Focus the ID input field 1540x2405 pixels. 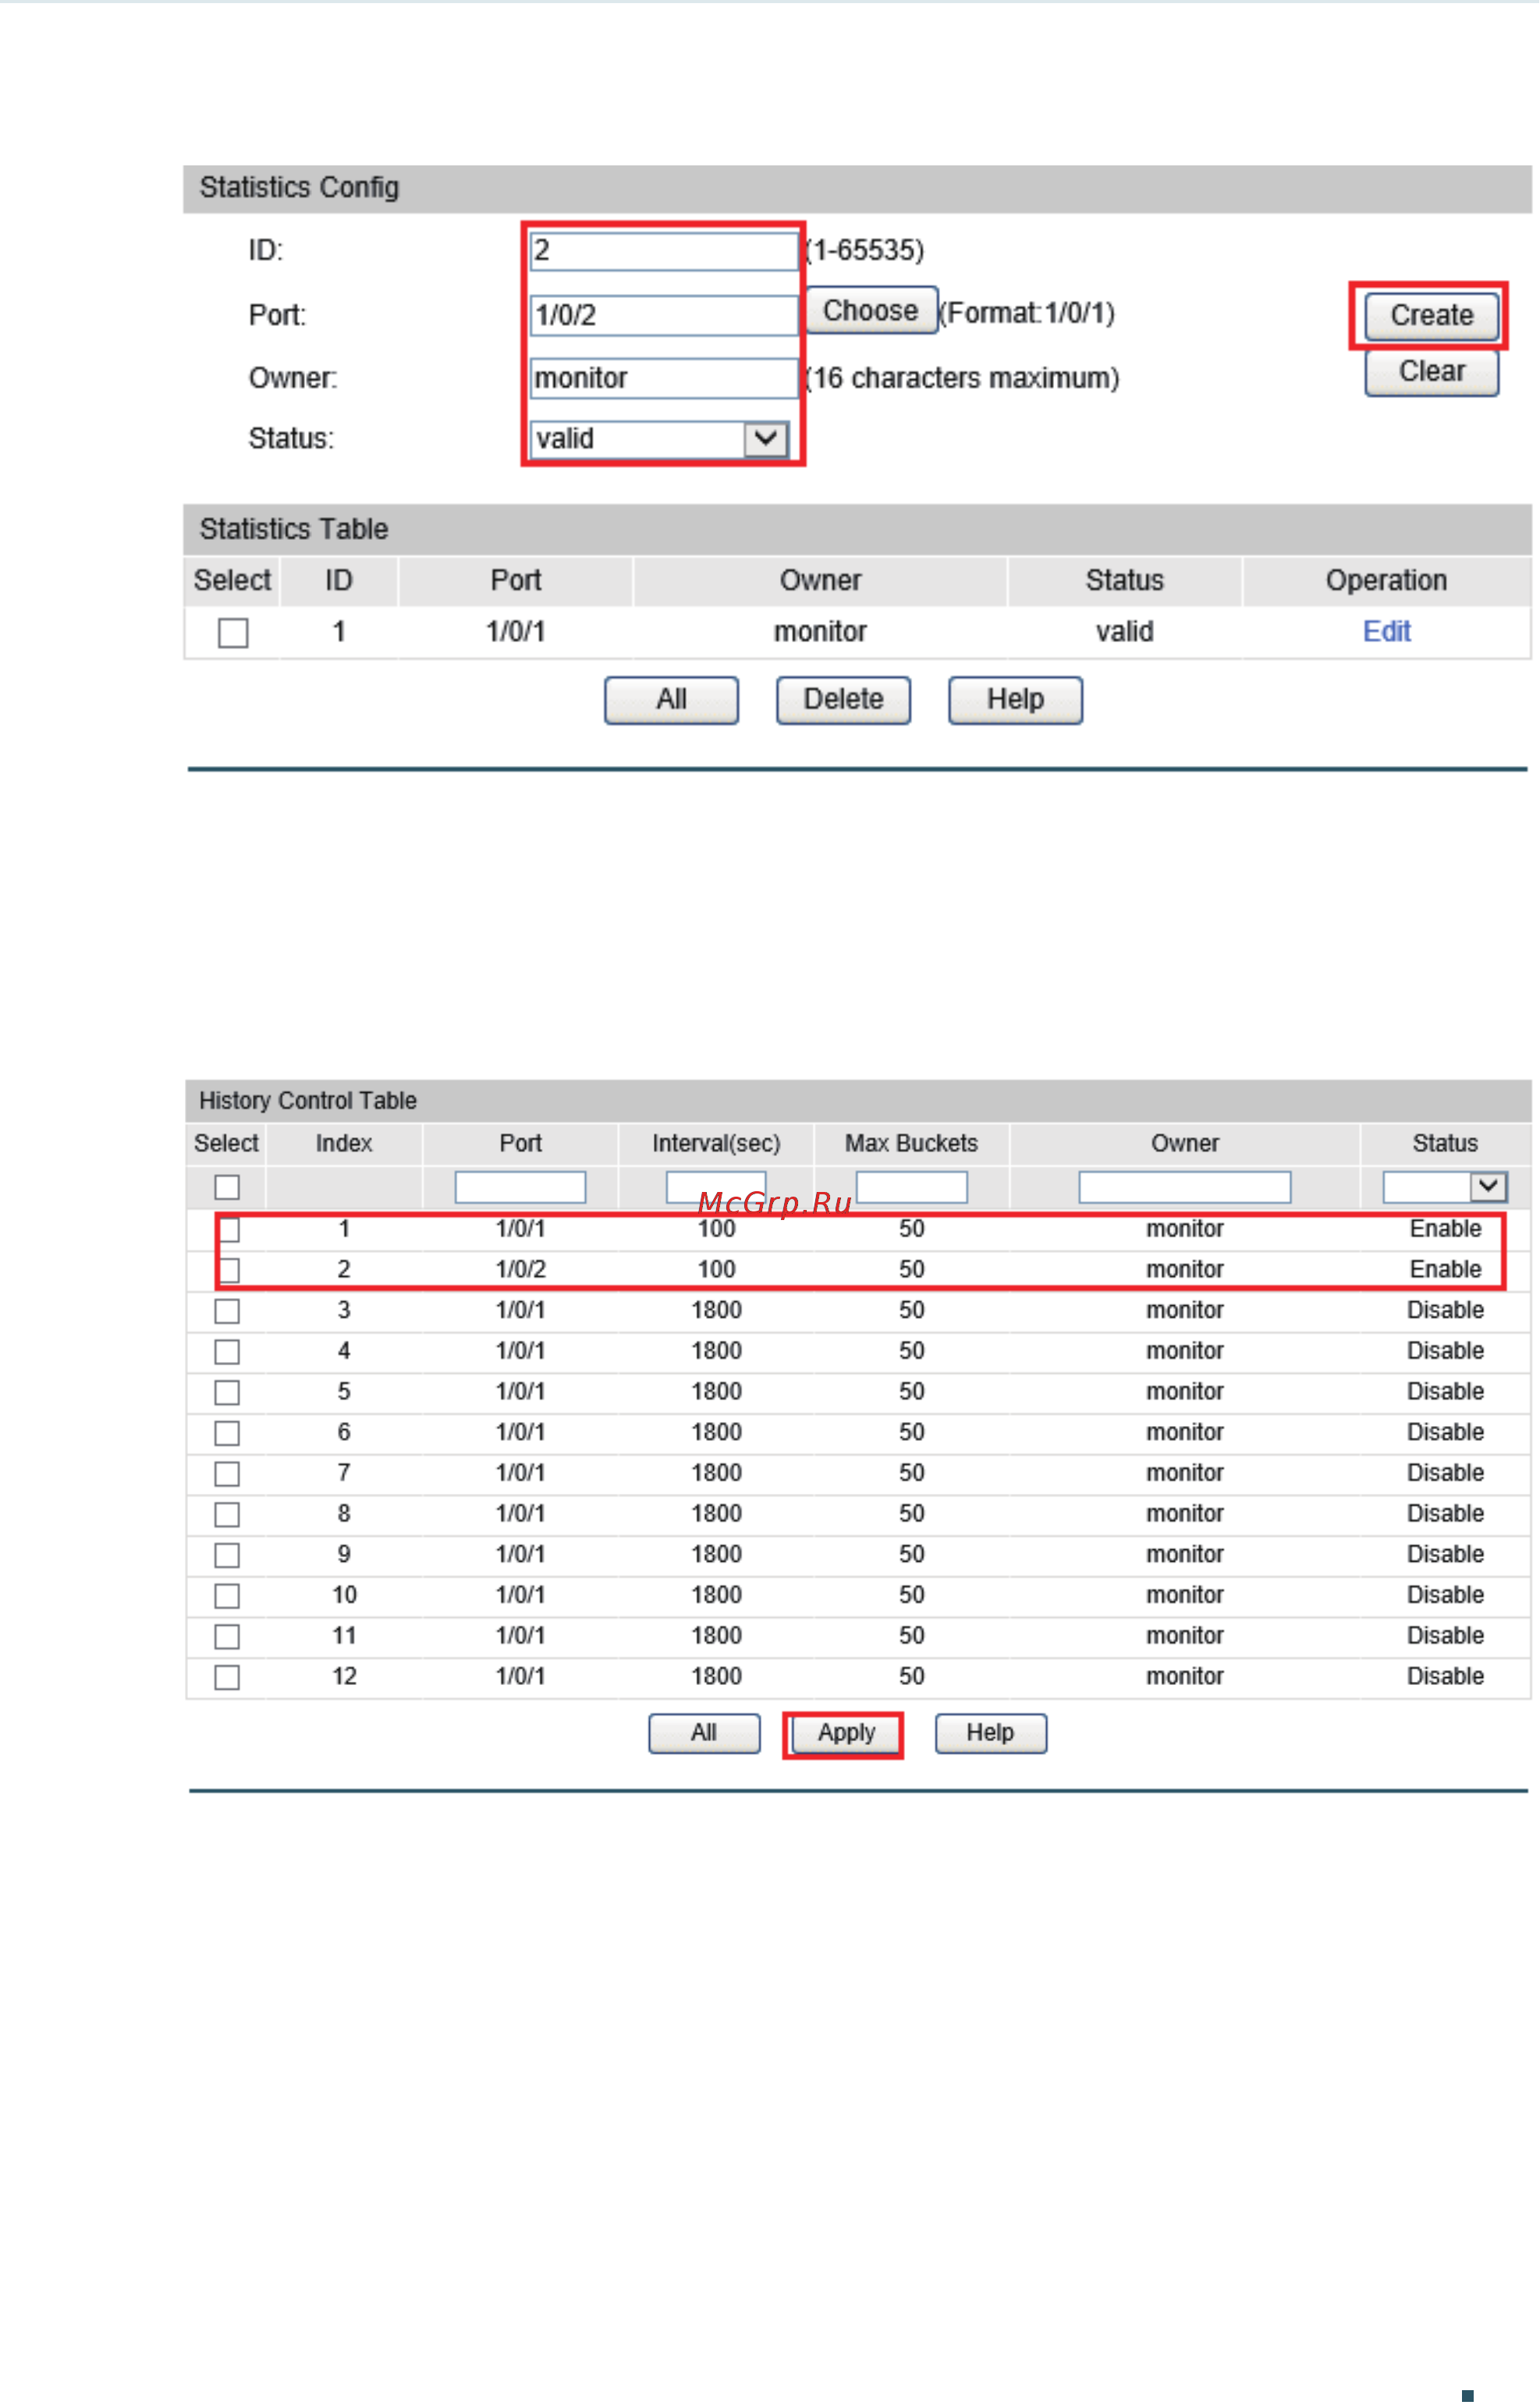click(x=664, y=250)
